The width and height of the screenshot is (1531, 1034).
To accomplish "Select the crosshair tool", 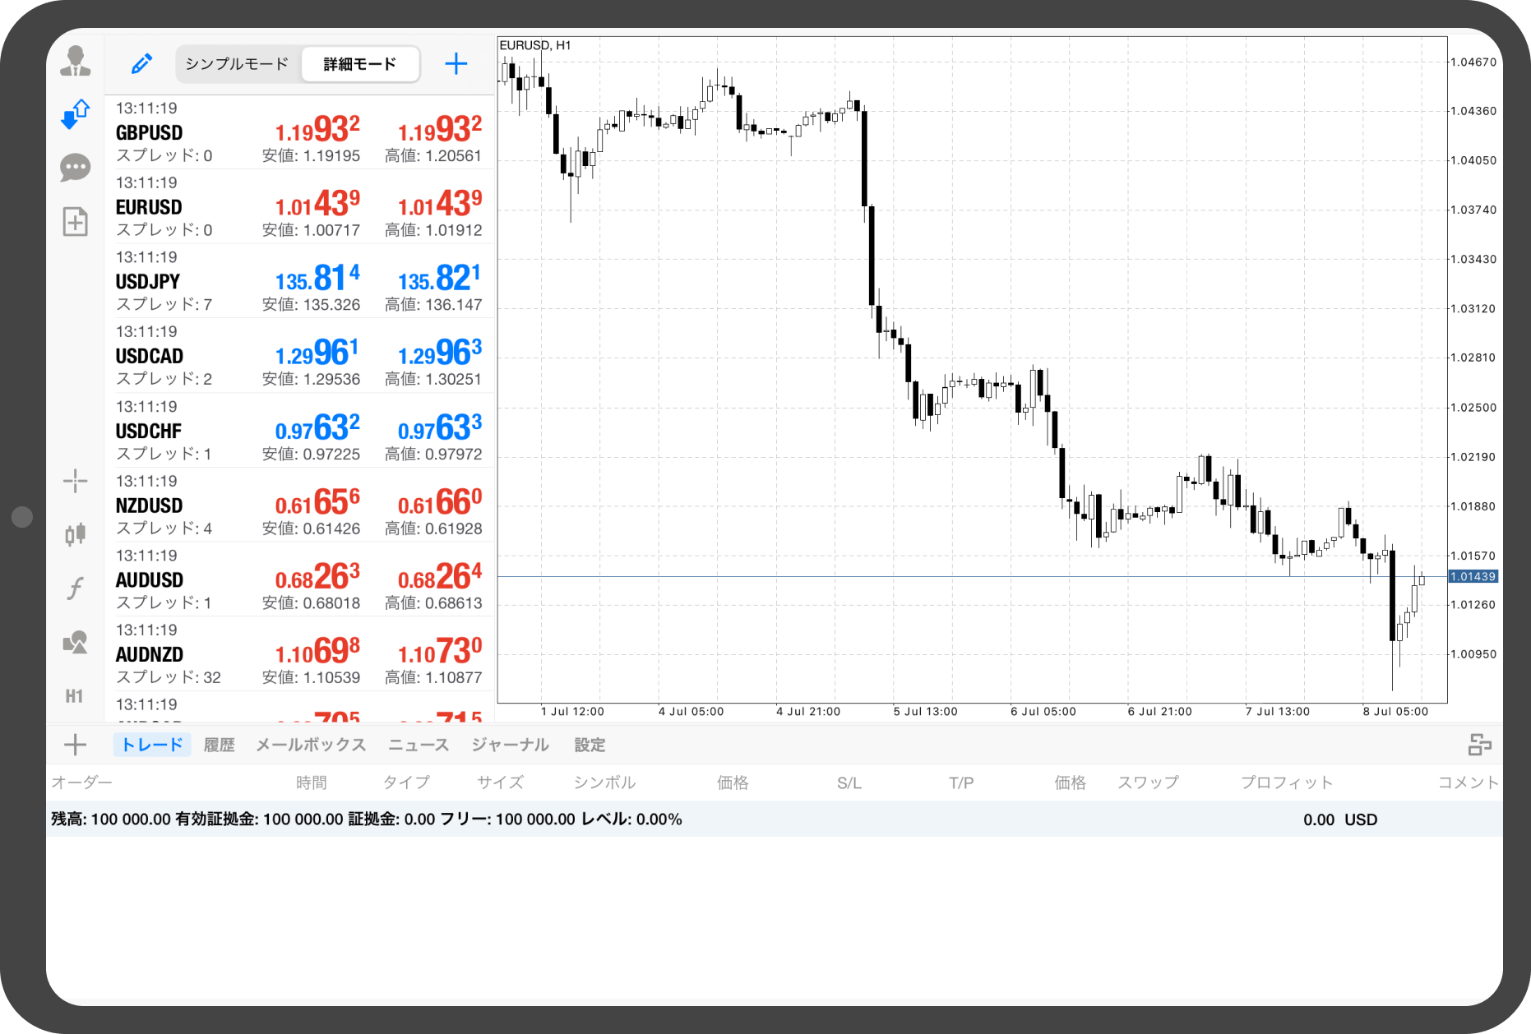I will coord(75,481).
